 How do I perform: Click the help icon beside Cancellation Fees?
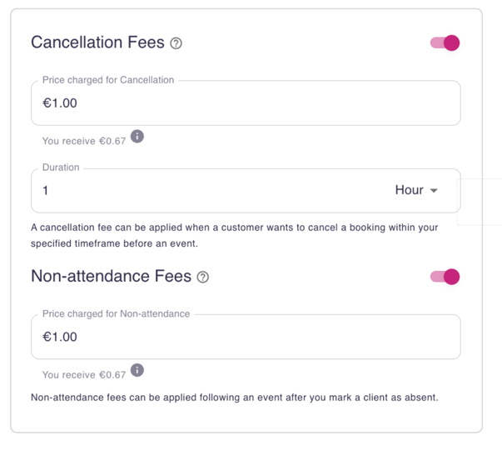pyautogui.click(x=176, y=43)
